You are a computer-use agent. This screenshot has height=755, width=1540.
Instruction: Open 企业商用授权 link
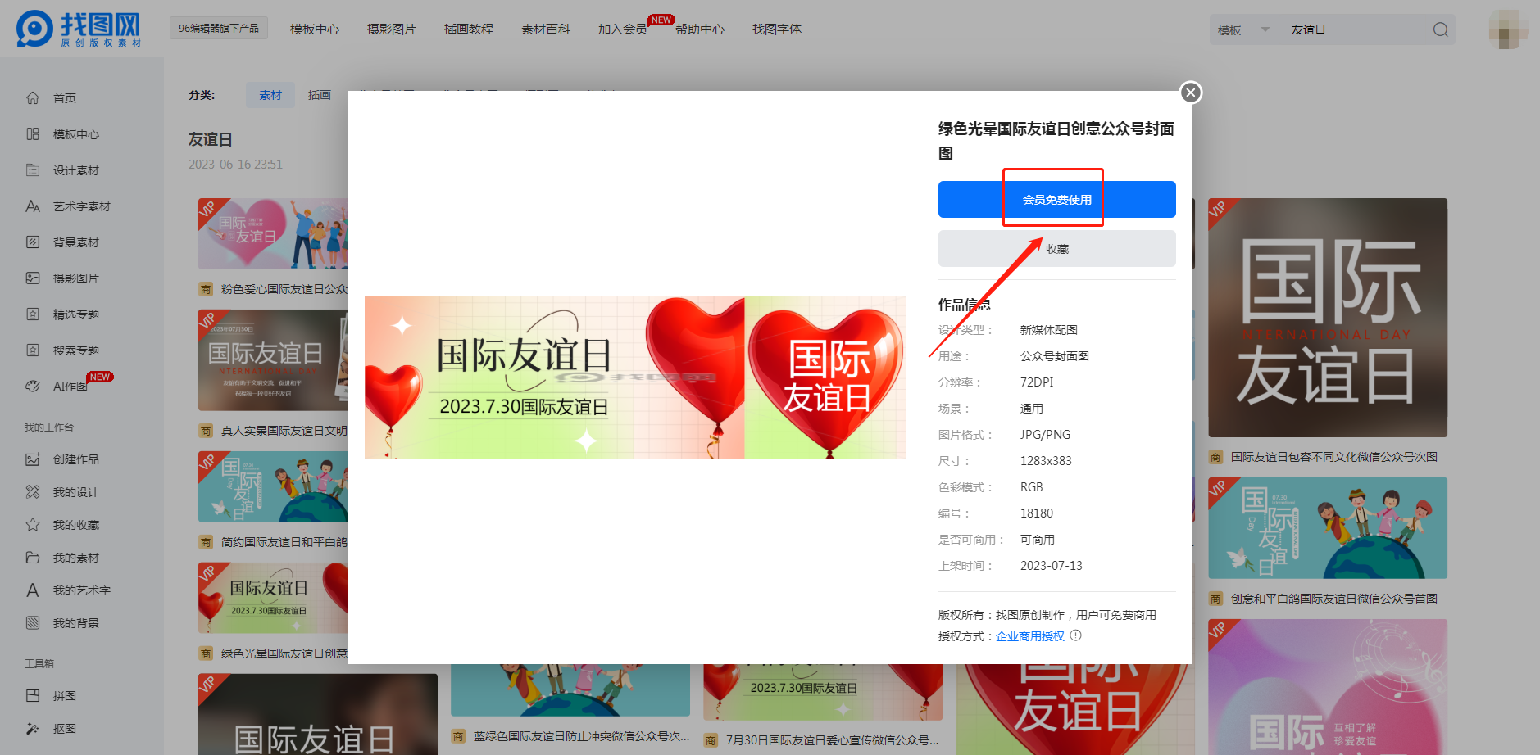pyautogui.click(x=1029, y=636)
